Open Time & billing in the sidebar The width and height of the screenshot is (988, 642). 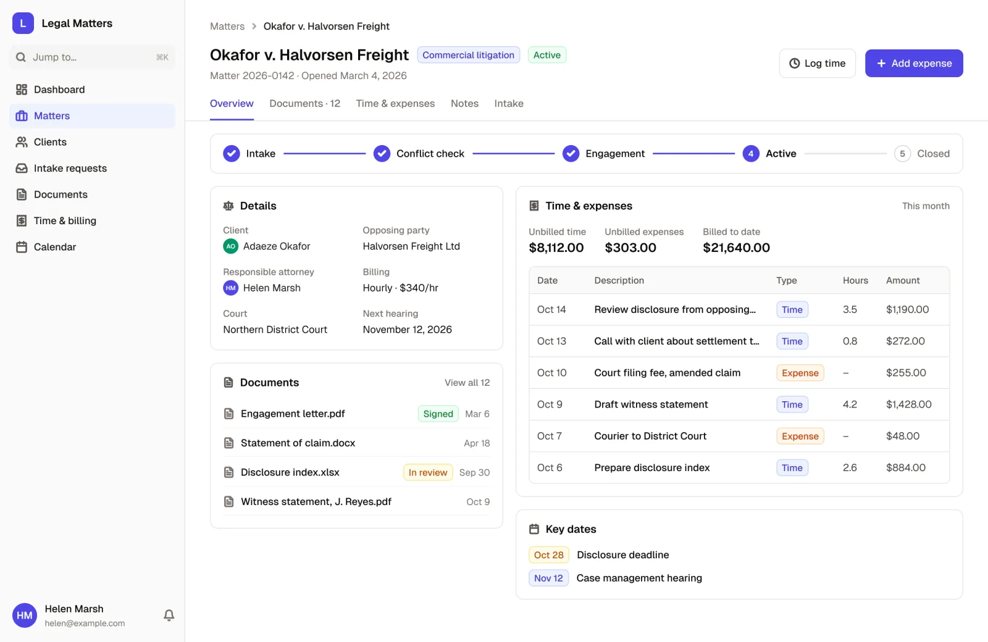tap(93, 221)
